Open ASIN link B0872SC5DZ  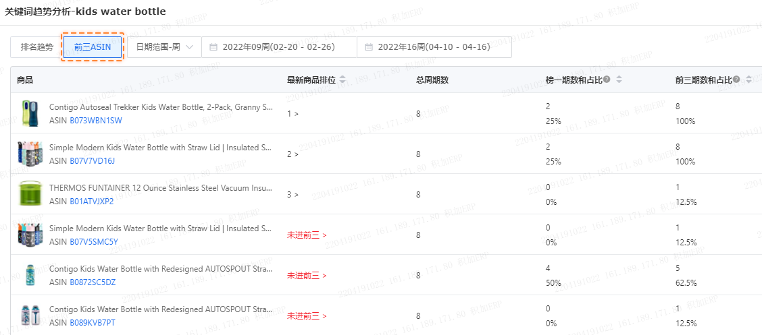click(x=93, y=282)
